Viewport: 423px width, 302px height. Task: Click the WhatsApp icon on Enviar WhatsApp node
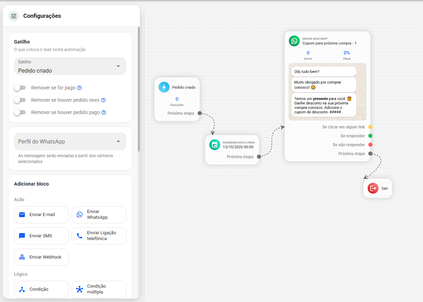coord(294,41)
